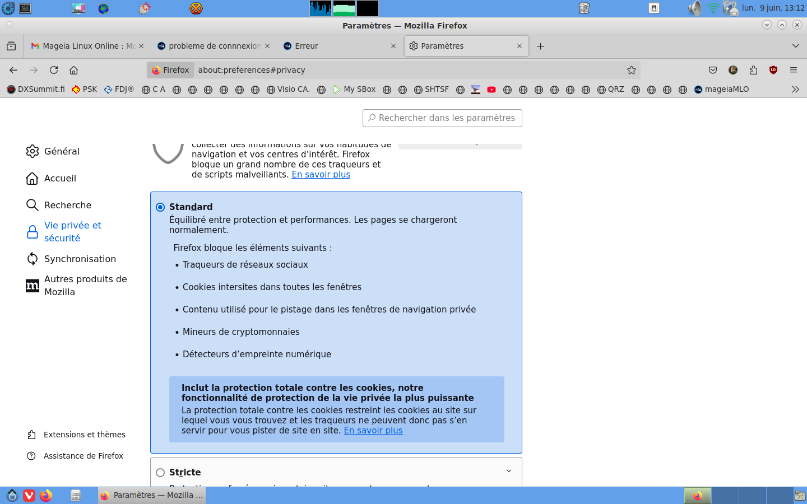Open Pocket save icon in toolbar
The width and height of the screenshot is (807, 504).
tap(713, 70)
